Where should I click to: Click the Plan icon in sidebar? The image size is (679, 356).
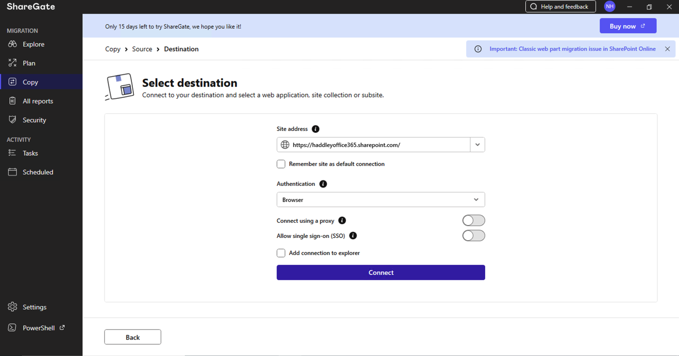[12, 63]
